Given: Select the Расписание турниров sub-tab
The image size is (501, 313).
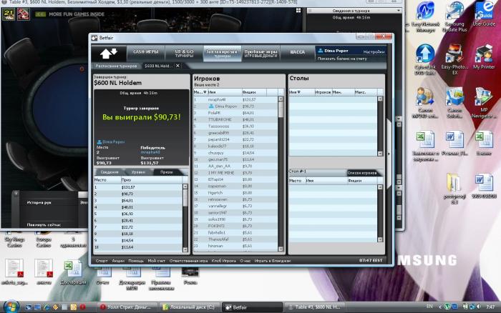Looking at the screenshot, I should pyautogui.click(x=116, y=66).
